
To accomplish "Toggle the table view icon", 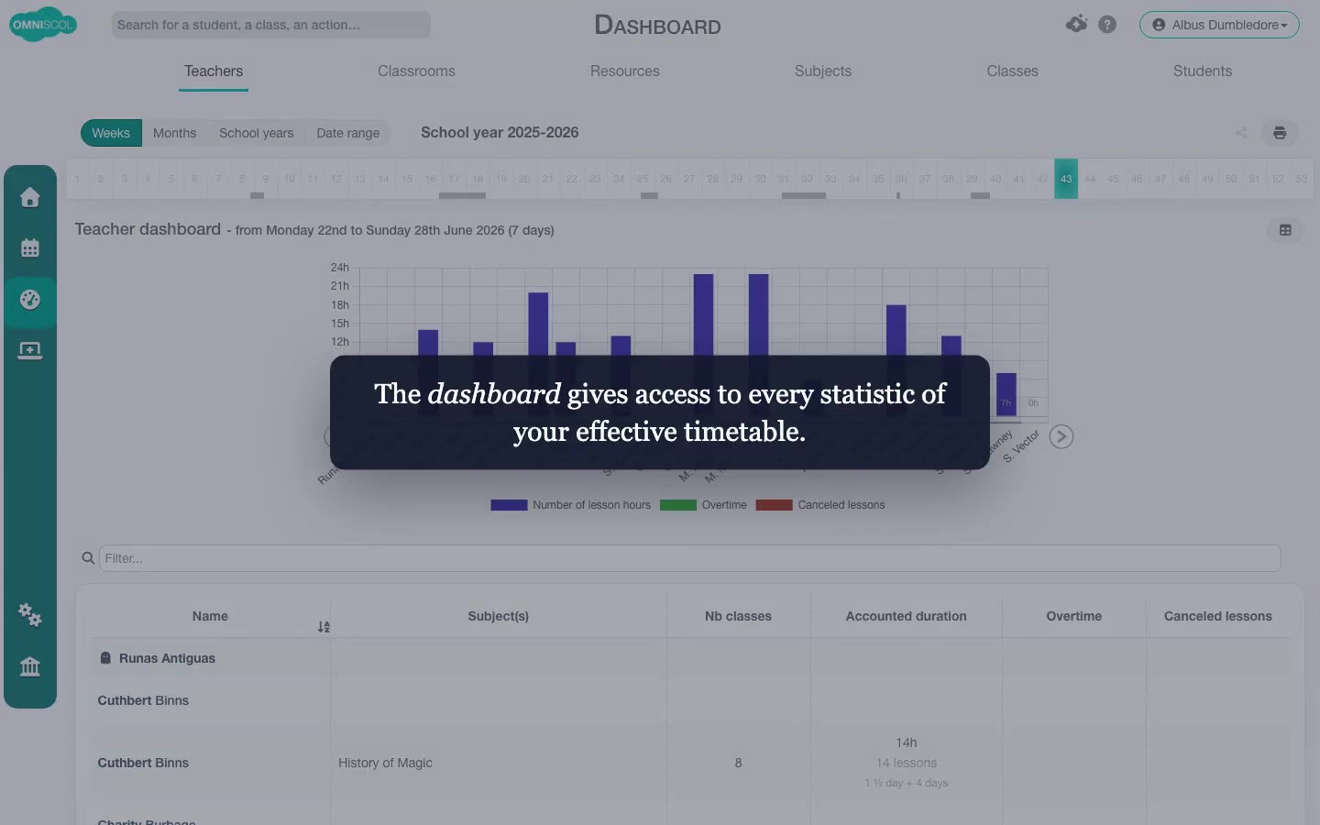I will tap(1285, 230).
